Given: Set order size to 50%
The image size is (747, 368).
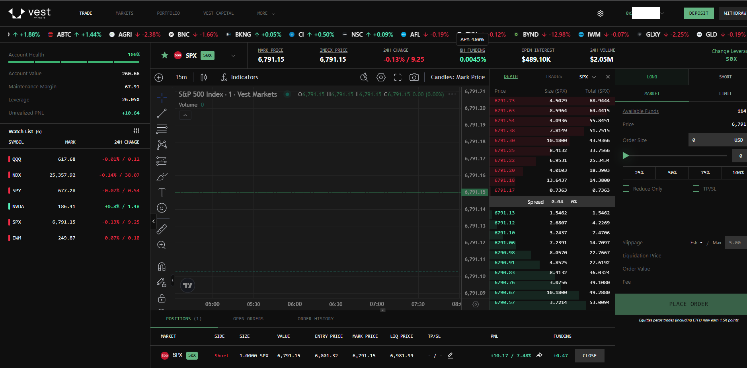Looking at the screenshot, I should point(672,173).
